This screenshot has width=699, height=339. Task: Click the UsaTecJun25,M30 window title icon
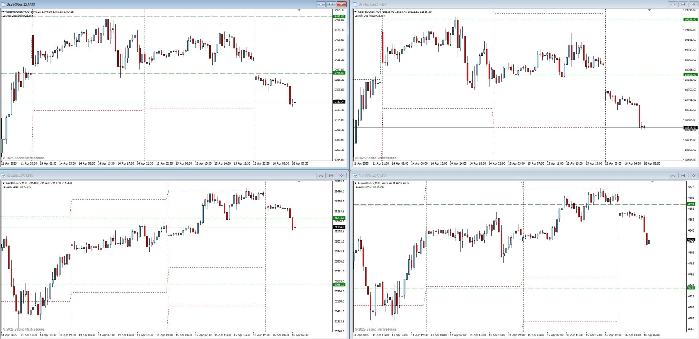click(x=355, y=4)
